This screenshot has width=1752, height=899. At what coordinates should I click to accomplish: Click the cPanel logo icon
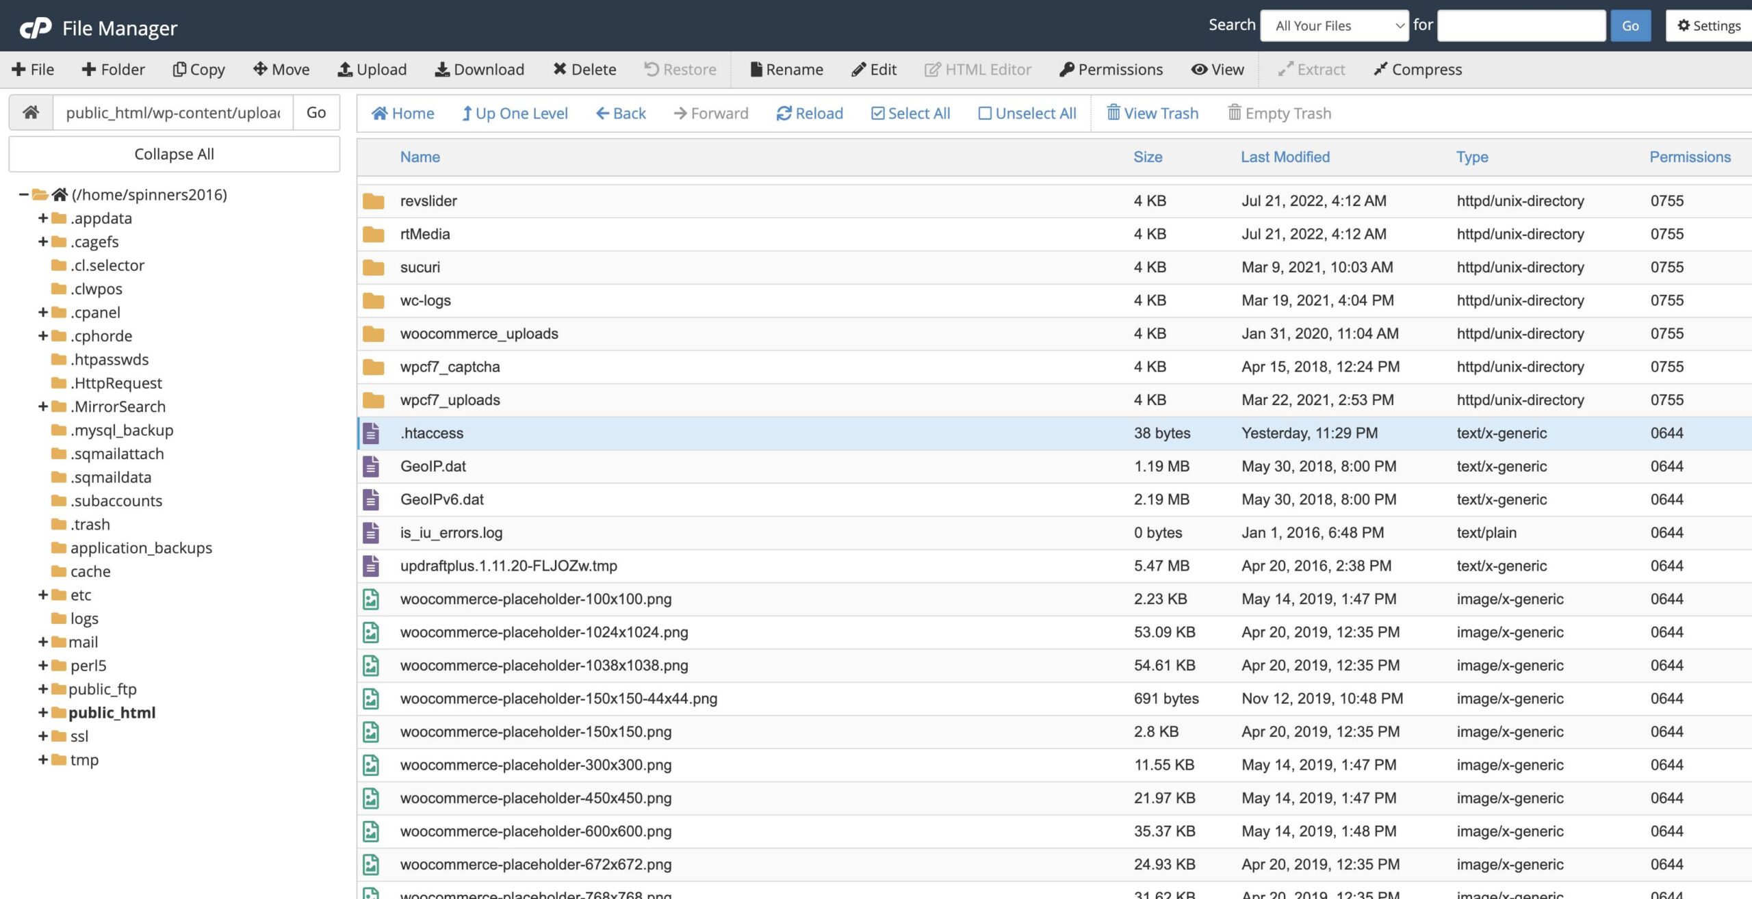click(36, 28)
